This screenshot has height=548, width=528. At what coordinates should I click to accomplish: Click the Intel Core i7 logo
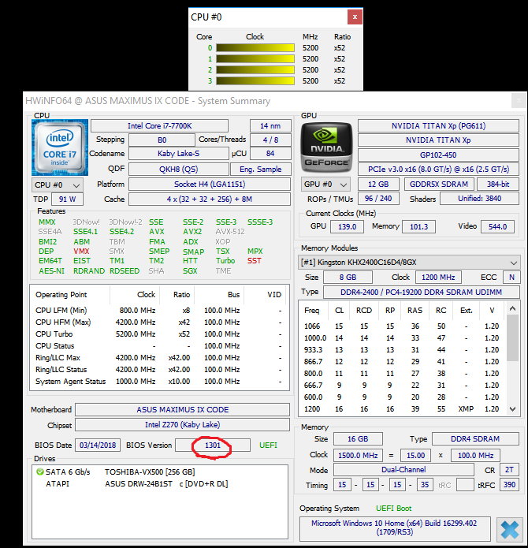(60, 147)
